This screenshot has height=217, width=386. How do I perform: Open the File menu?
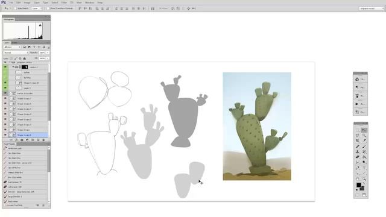point(11,2)
